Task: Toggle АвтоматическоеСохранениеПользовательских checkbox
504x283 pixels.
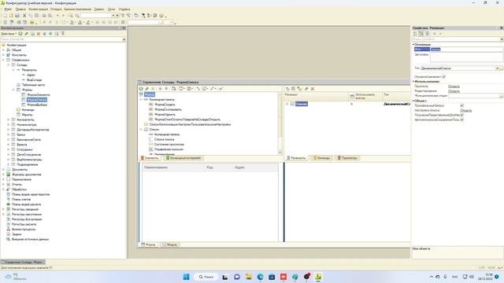Action: pyautogui.click(x=462, y=119)
